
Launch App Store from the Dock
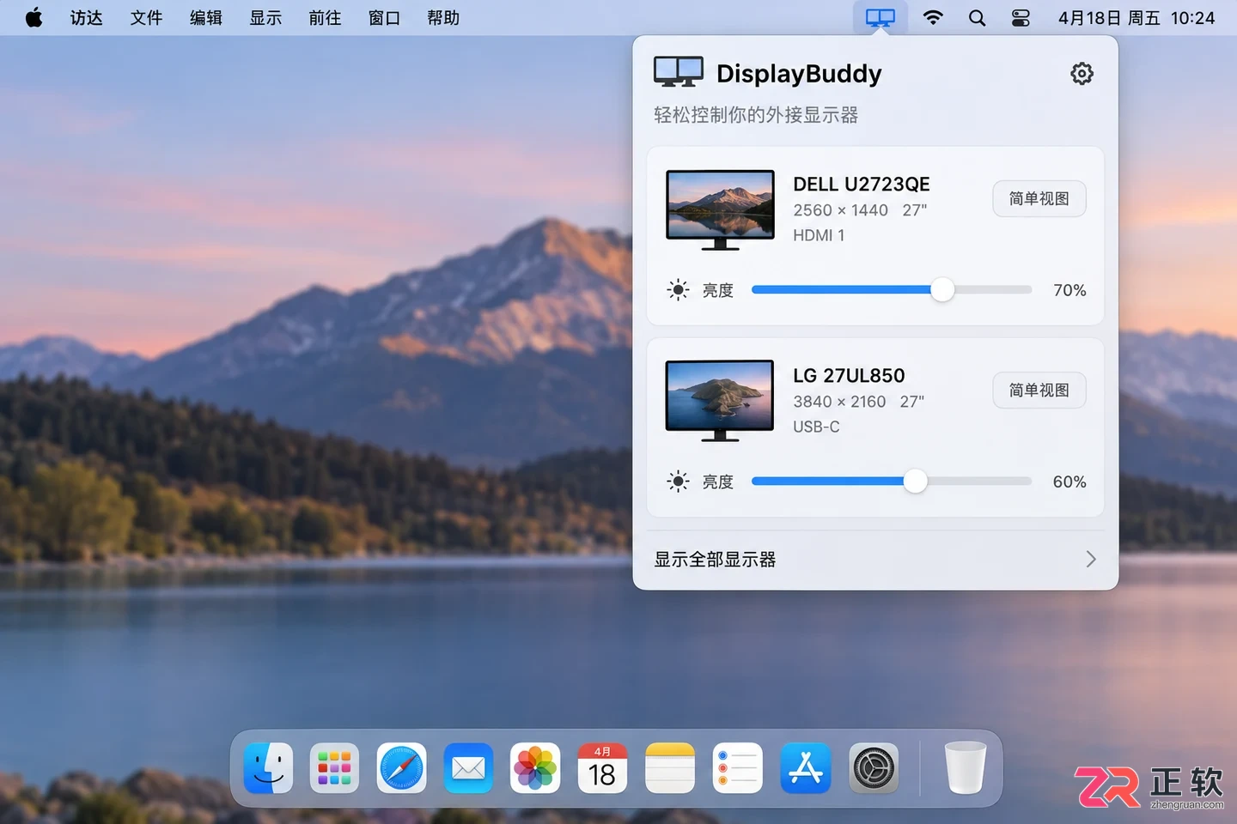click(806, 768)
